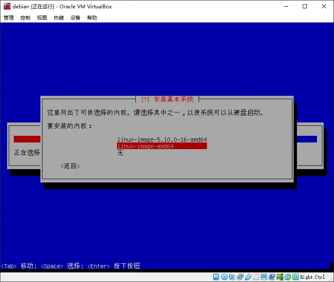Screen dimensions: 334x282
Task: Click the keyboard capture arrow icon
Action: [295, 277]
